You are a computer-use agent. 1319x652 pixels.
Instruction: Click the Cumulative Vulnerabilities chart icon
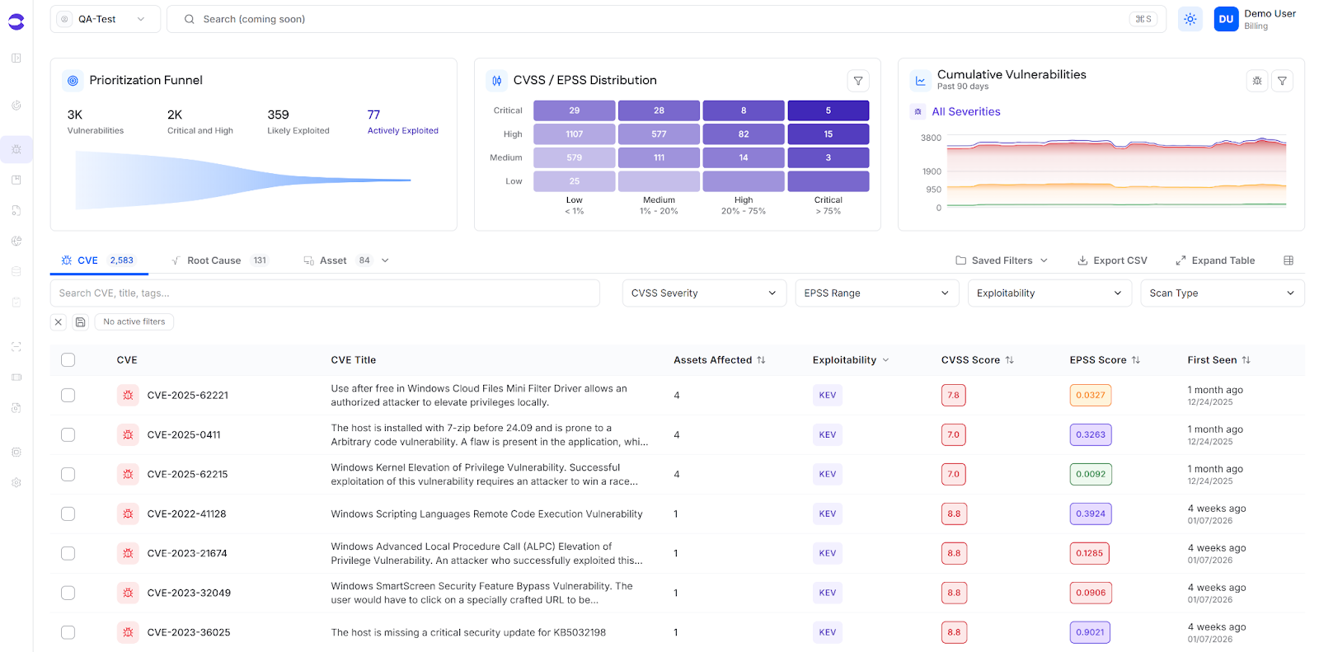coord(921,81)
